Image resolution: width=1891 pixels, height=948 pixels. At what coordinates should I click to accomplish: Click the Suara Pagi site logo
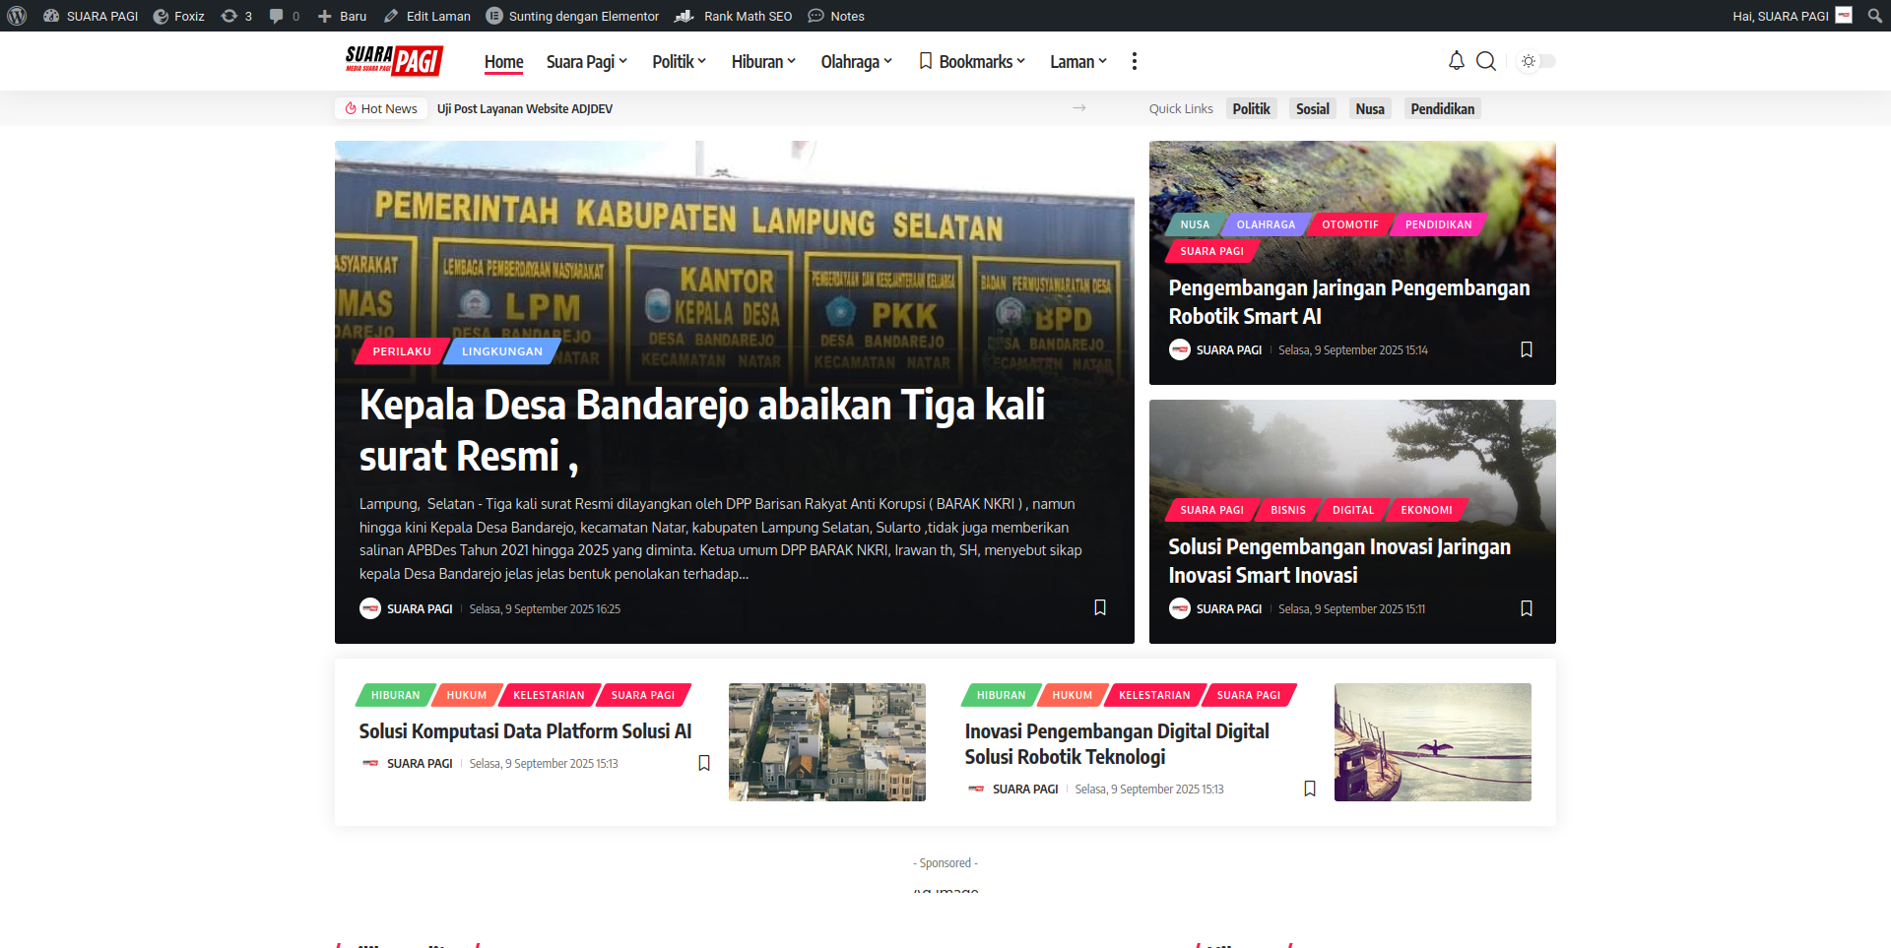(x=394, y=61)
